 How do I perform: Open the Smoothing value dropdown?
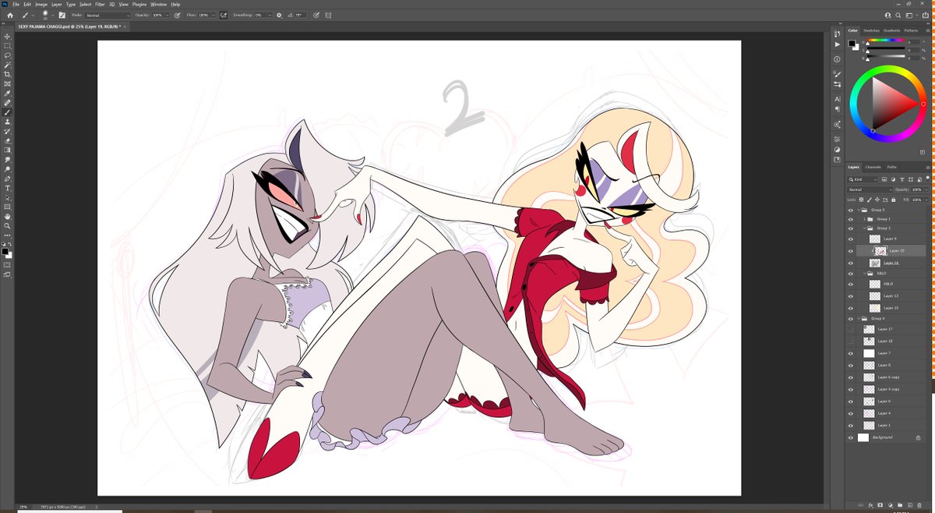point(270,15)
